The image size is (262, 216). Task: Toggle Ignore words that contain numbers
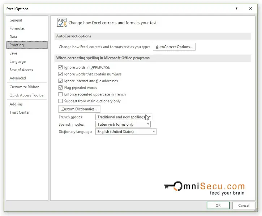tap(61, 74)
